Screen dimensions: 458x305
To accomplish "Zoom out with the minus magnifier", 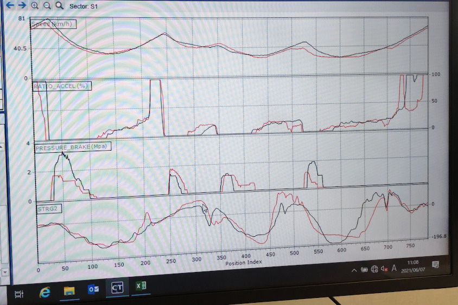I will (x=47, y=5).
